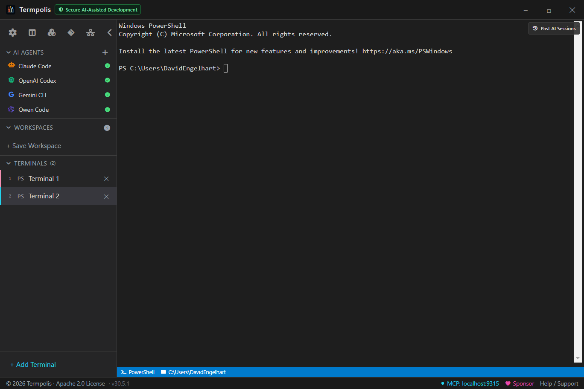This screenshot has height=389, width=584.
Task: Open Help / Support link
Action: tap(559, 383)
